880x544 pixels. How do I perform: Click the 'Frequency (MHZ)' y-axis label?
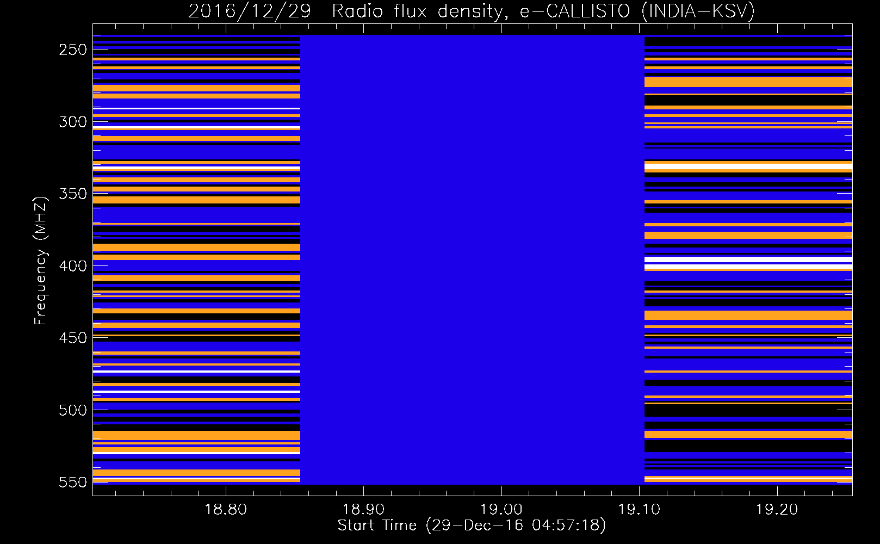pyautogui.click(x=40, y=261)
